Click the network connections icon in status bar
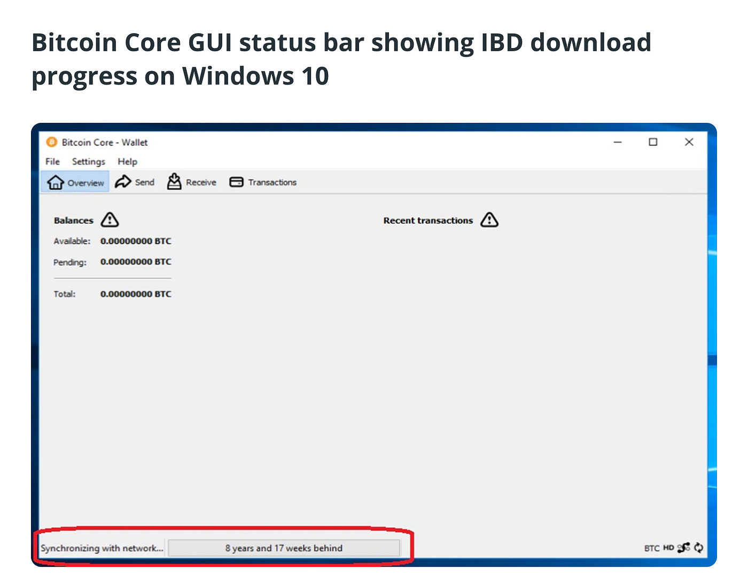The width and height of the screenshot is (748, 585). tap(684, 548)
